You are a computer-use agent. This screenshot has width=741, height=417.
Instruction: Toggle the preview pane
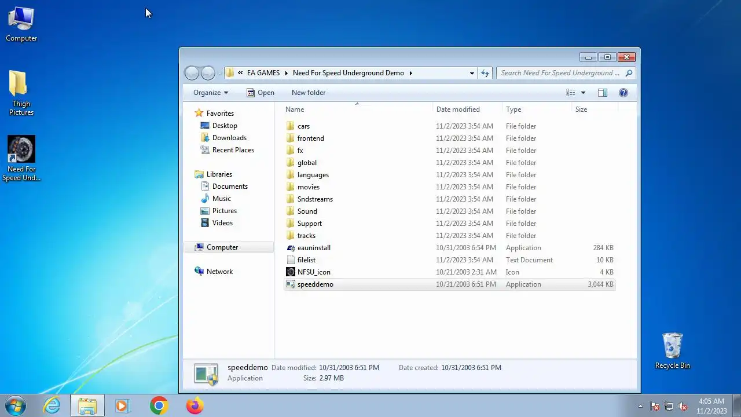coord(602,93)
